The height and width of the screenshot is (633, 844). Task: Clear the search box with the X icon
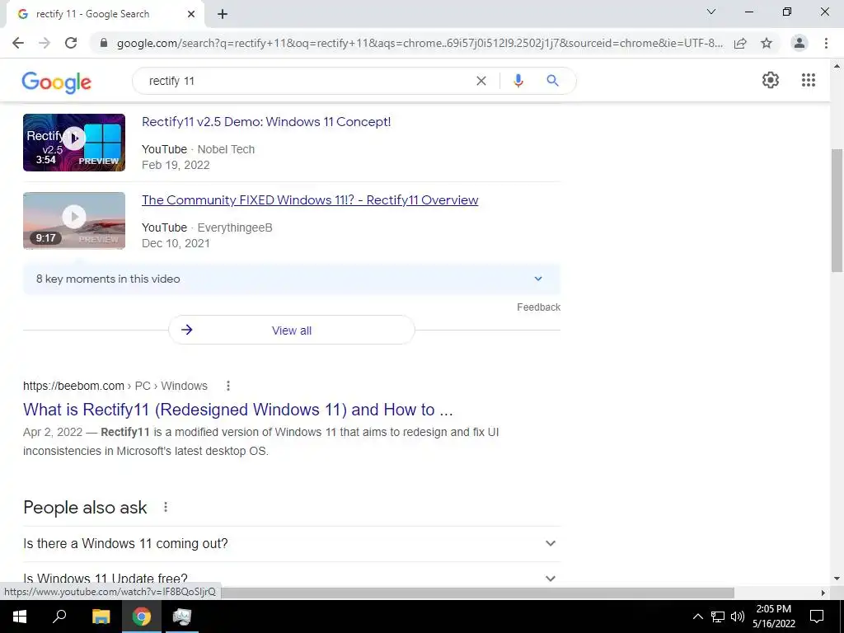(481, 81)
